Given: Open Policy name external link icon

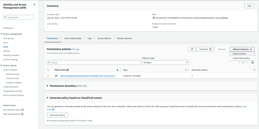Looking at the screenshot, I should coord(68,70).
